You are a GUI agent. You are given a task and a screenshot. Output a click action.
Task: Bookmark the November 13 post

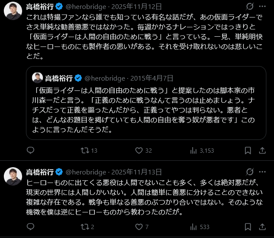click(248, 227)
